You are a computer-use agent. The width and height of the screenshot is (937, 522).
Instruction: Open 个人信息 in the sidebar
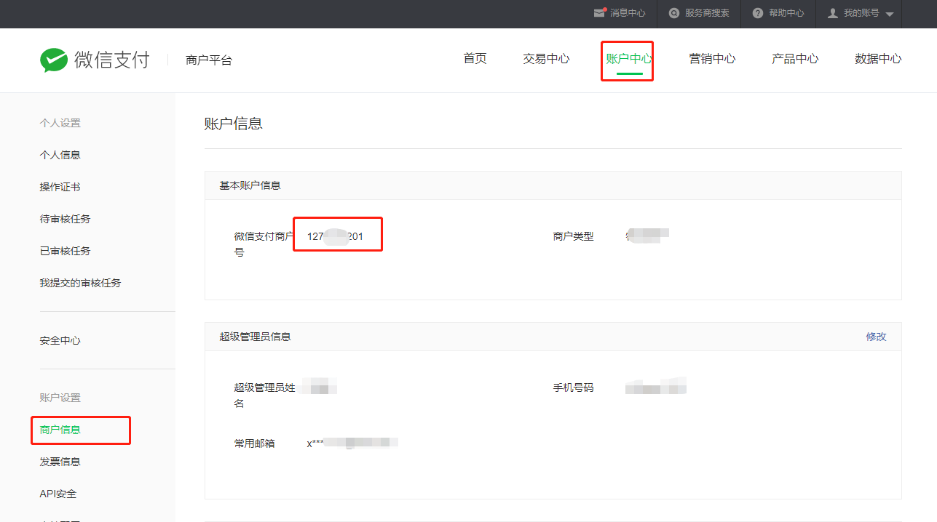[x=60, y=155]
